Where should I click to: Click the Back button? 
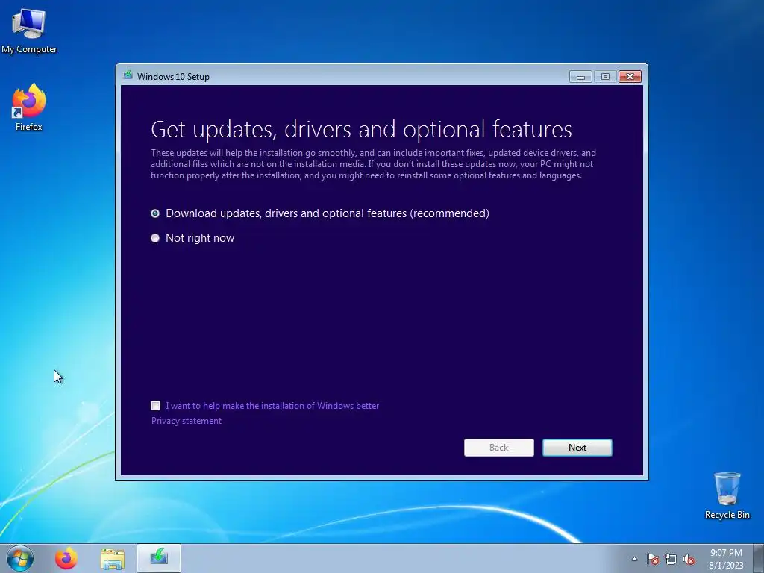click(x=499, y=448)
